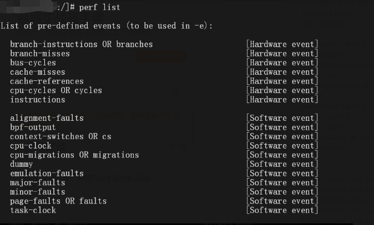Click the 'emulation-faults' event name
Screen dimensions: 374x225
pyautogui.click(x=47, y=173)
